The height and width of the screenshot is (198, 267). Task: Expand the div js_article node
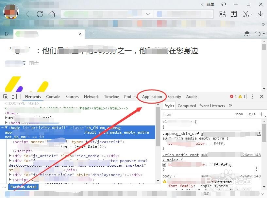10,156
